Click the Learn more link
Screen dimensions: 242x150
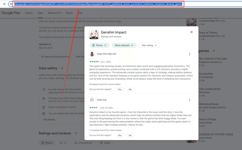pos(54,92)
